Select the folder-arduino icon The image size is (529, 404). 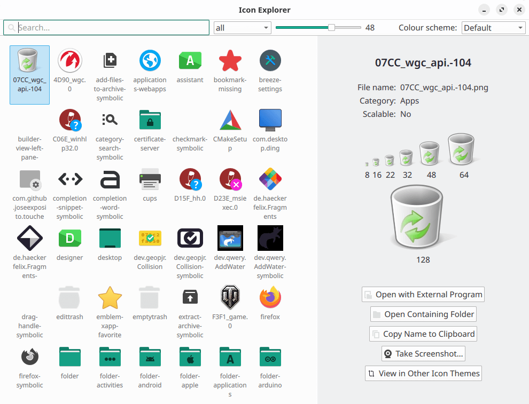[x=270, y=357]
